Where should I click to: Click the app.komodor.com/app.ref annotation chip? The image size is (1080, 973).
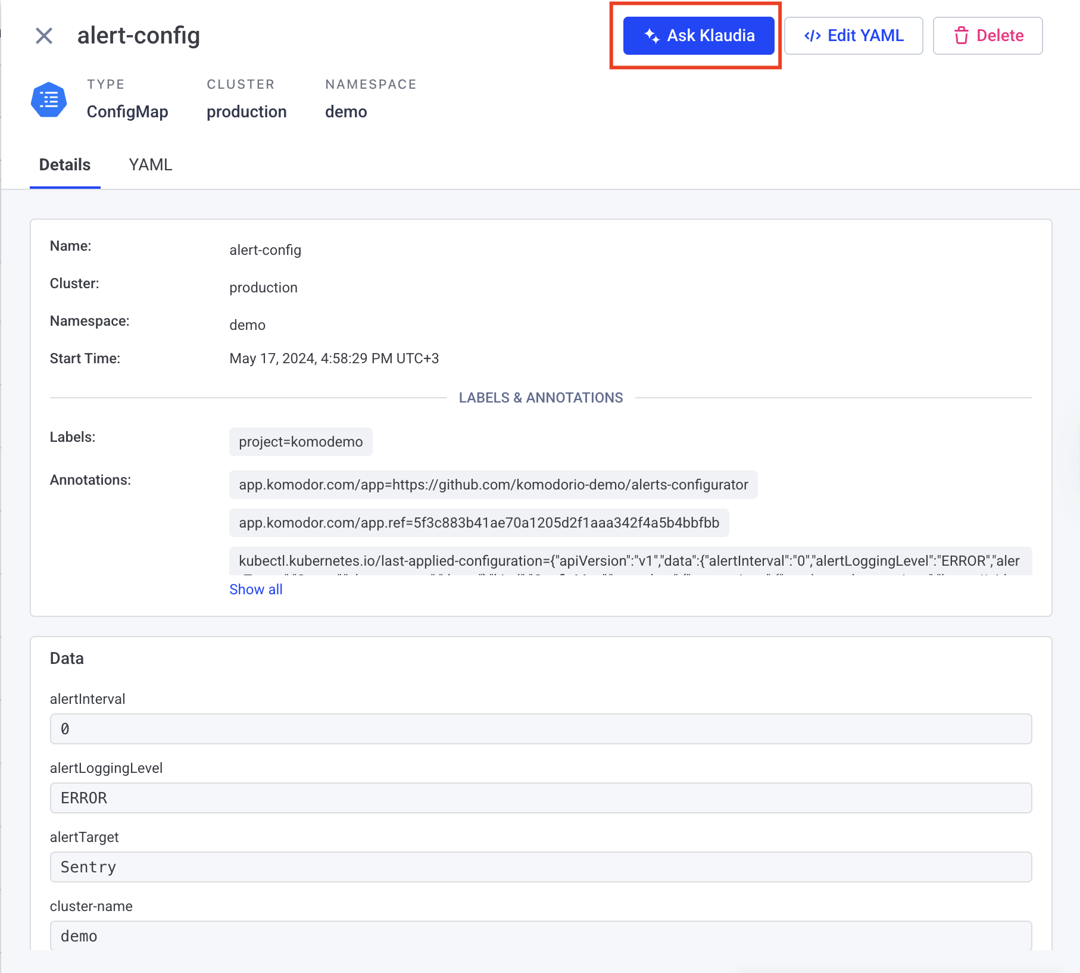479,523
